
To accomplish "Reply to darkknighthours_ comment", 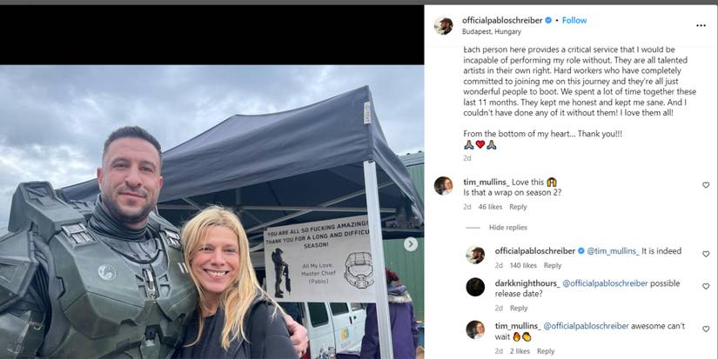I will click(519, 309).
